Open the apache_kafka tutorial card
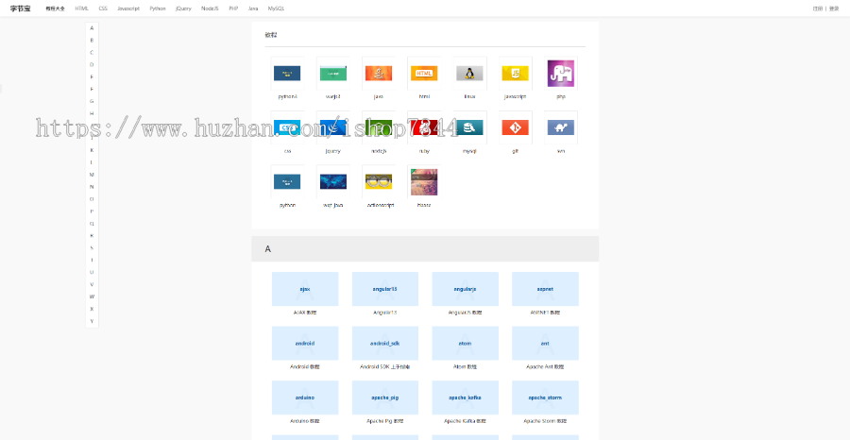Screen dimensions: 850x440 [x=465, y=398]
